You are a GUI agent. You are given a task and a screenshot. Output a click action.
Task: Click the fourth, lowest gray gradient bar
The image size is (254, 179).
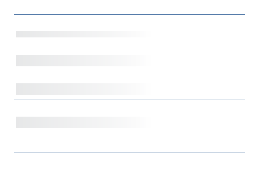coord(84,122)
